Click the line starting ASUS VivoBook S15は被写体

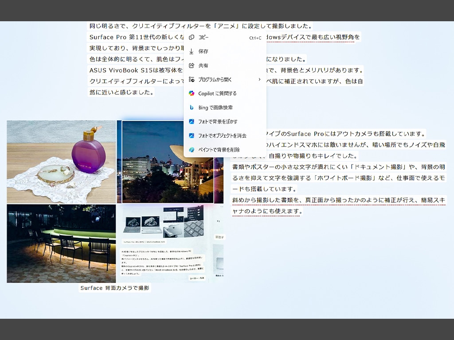tap(136, 70)
